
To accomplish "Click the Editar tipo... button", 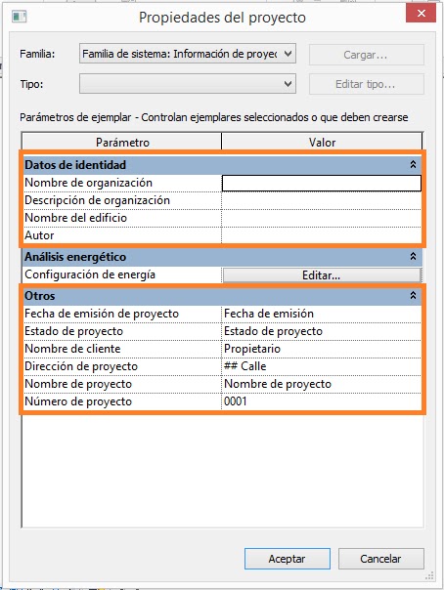I will click(x=367, y=84).
